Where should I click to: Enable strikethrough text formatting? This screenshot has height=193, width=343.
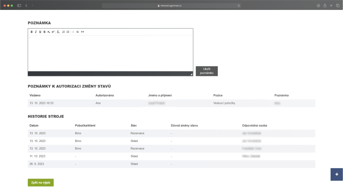pyautogui.click(x=44, y=32)
